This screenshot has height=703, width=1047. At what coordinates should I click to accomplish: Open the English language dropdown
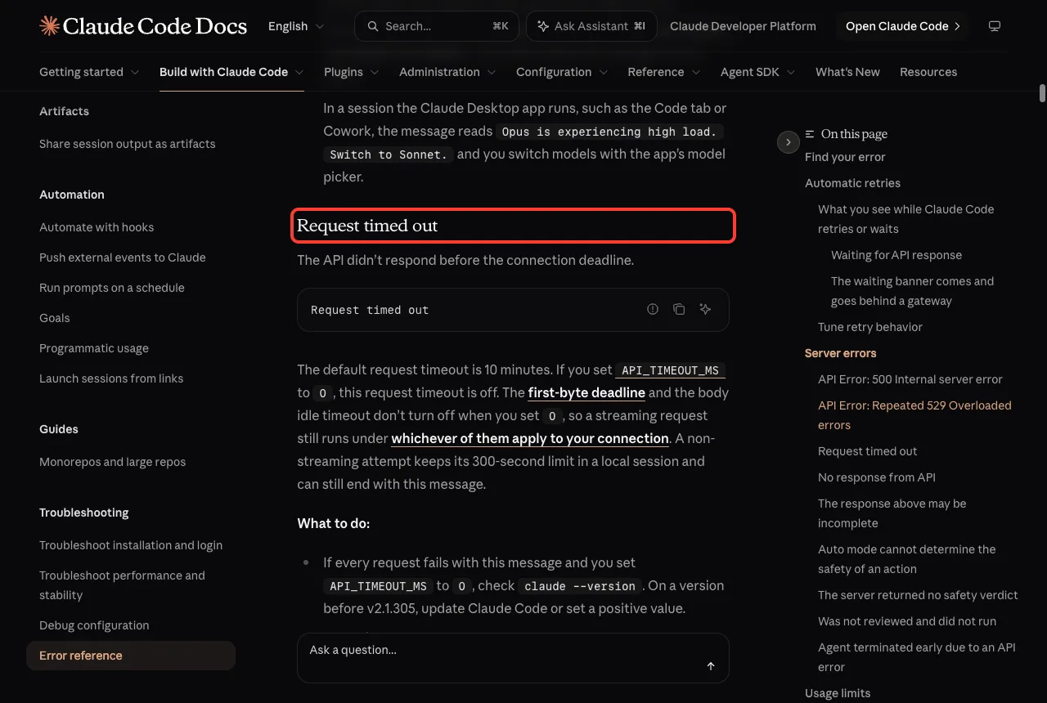point(296,26)
